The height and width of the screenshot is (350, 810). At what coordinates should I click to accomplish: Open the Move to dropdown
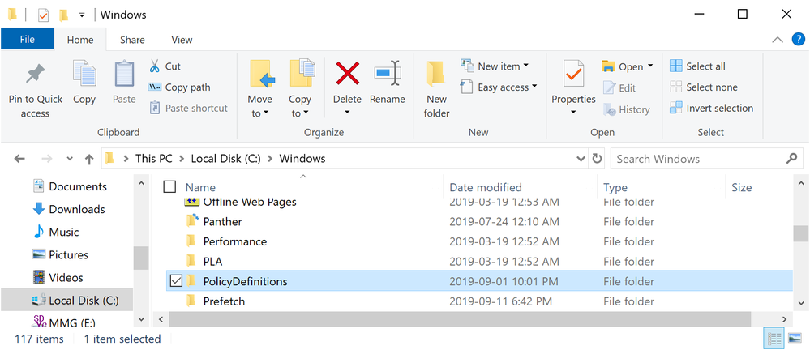pos(259,113)
